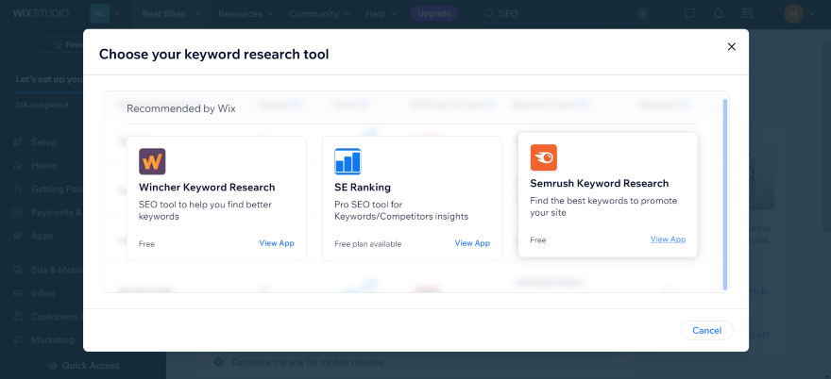Open the notifications bell icon
This screenshot has height=379, width=831.
point(718,13)
